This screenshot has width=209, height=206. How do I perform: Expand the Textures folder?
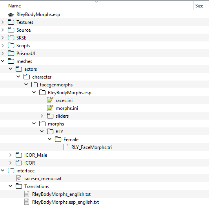[x=2, y=22]
